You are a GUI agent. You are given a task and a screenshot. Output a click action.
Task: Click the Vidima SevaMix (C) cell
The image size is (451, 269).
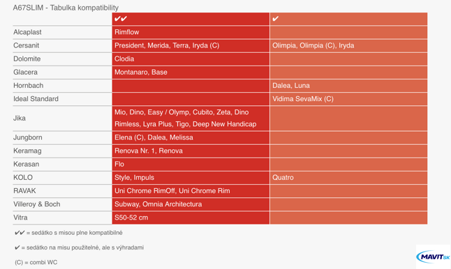(x=348, y=99)
